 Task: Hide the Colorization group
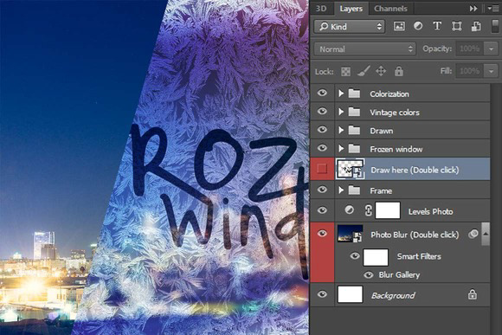tap(322, 93)
